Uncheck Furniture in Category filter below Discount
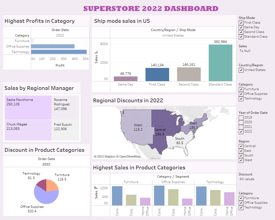The width and height of the screenshot is (275, 220). [x=241, y=198]
